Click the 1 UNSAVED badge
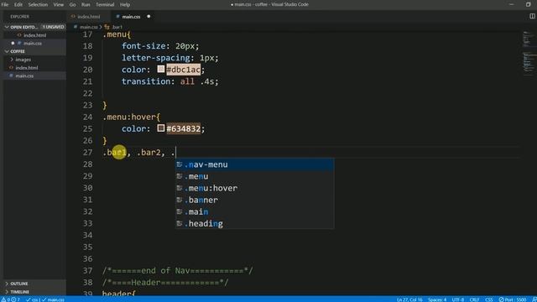 point(53,27)
